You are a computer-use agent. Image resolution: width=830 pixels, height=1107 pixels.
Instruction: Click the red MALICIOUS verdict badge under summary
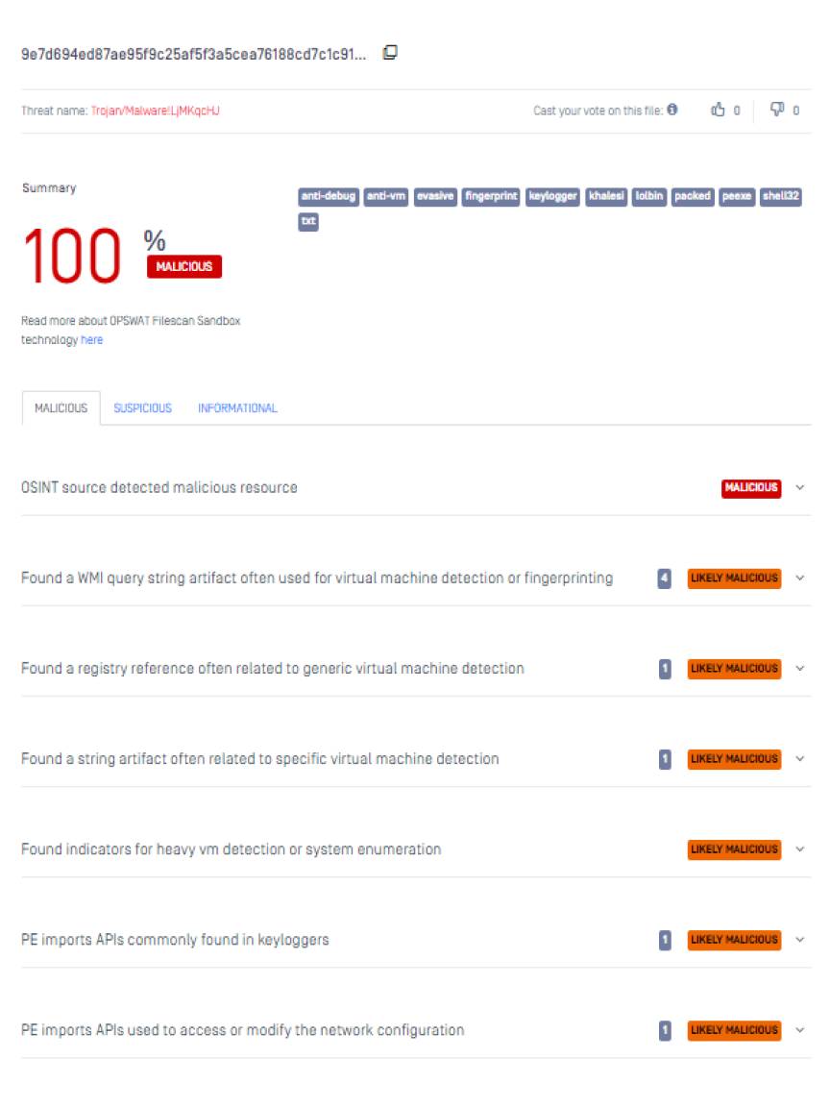point(183,267)
